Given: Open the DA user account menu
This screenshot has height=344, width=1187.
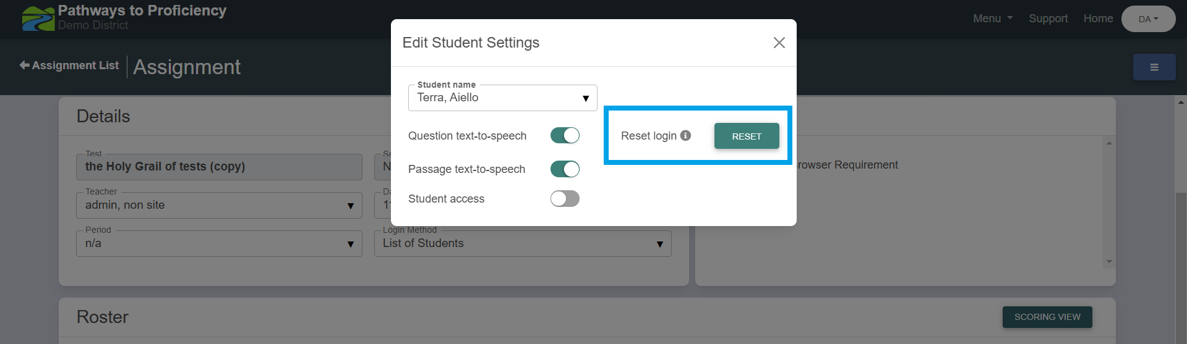Looking at the screenshot, I should (x=1148, y=19).
